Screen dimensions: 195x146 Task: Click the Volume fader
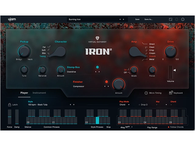click(170, 72)
